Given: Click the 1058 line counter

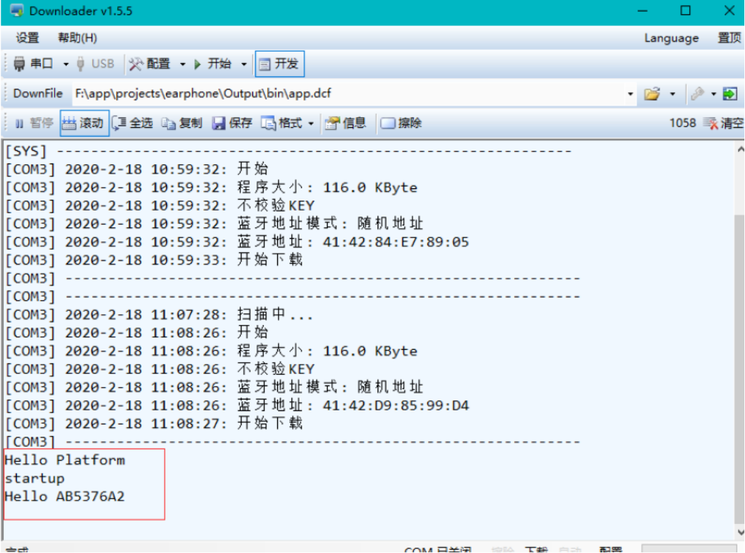Looking at the screenshot, I should (682, 124).
